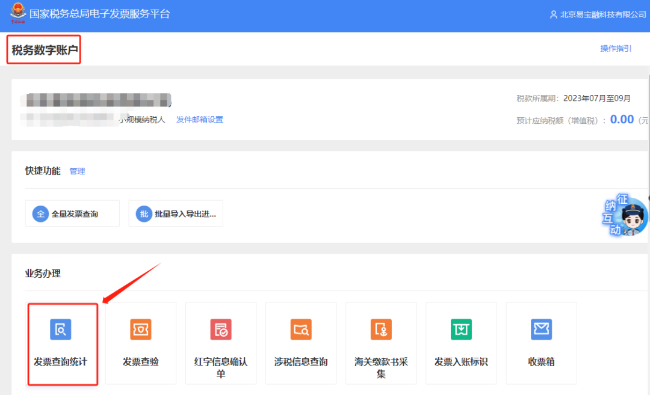Select the 涉税信息查询 folder icon
This screenshot has height=395, width=650.
pos(301,329)
